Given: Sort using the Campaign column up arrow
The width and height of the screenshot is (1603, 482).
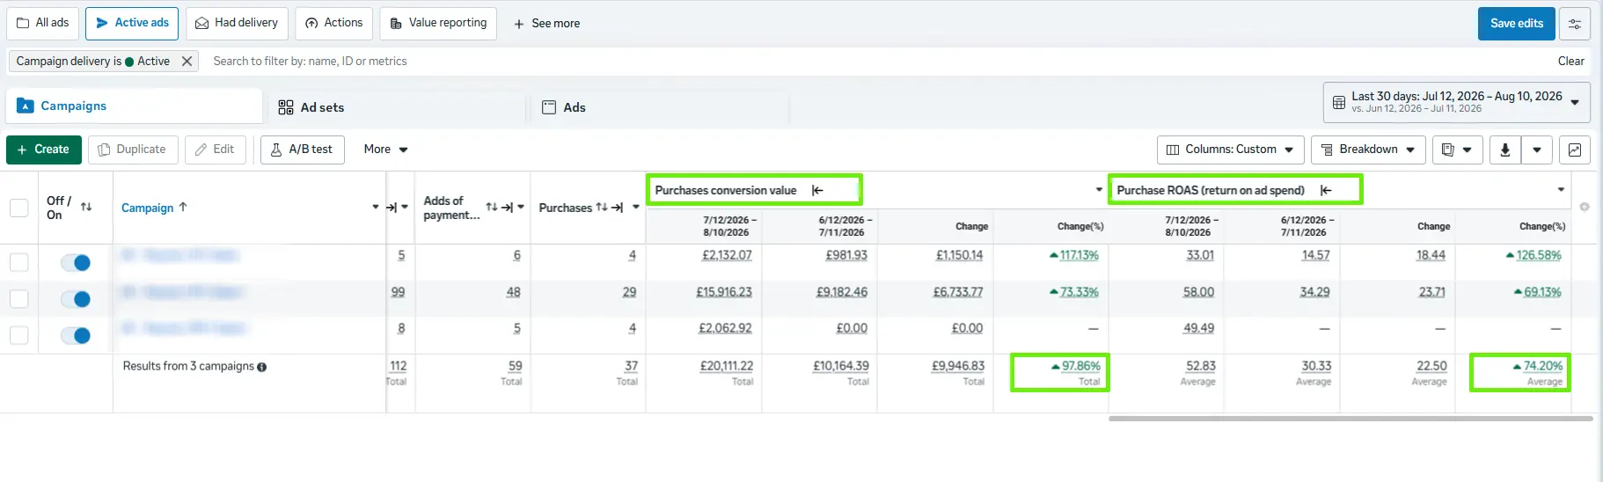Looking at the screenshot, I should coord(183,208).
